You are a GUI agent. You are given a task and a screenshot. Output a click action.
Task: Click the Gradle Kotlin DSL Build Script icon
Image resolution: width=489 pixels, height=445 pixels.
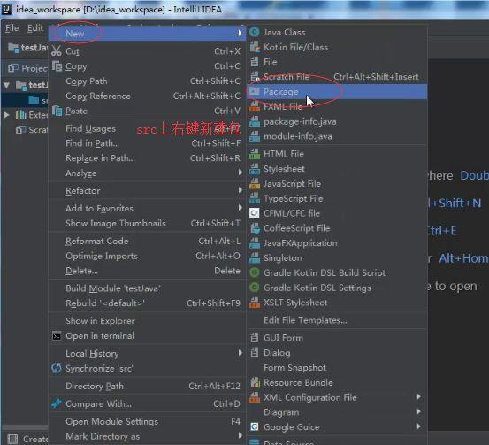tap(255, 272)
